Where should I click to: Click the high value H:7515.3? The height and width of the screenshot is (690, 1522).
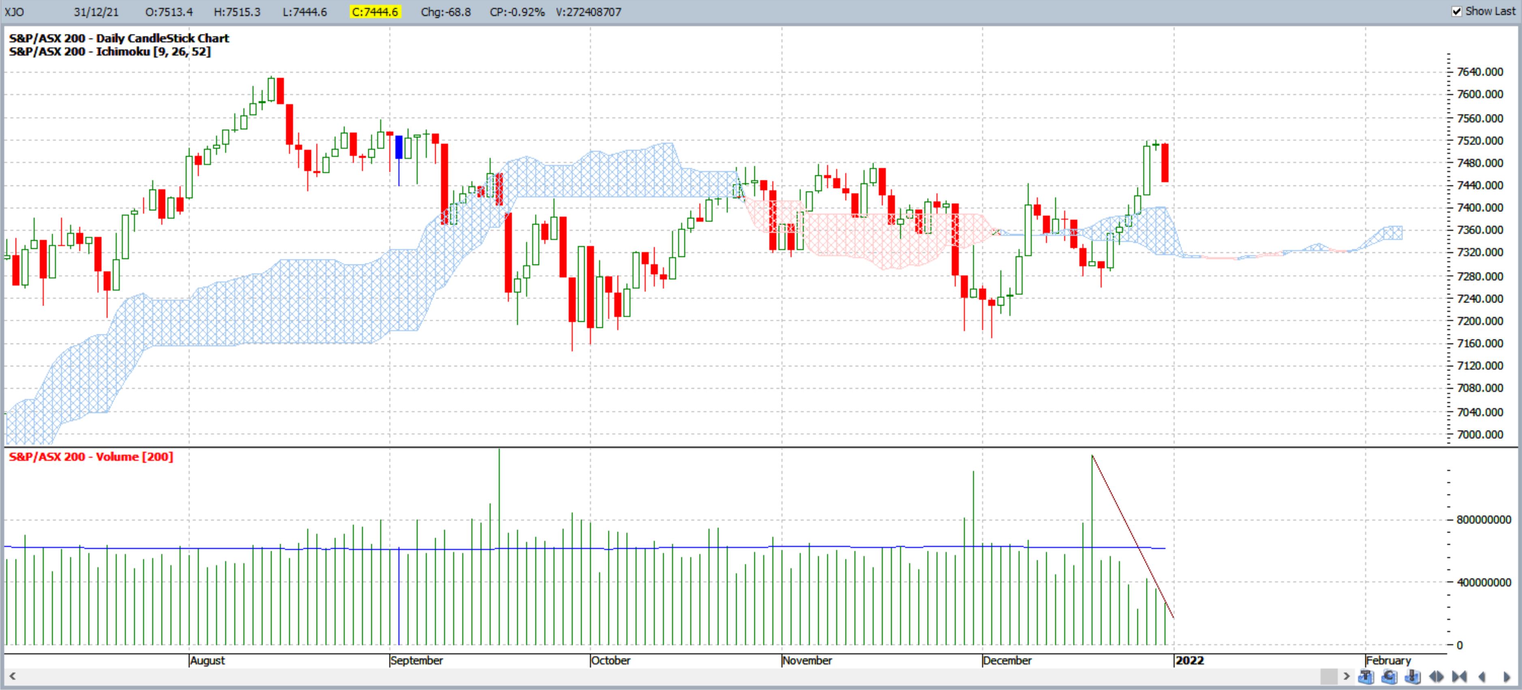(237, 12)
